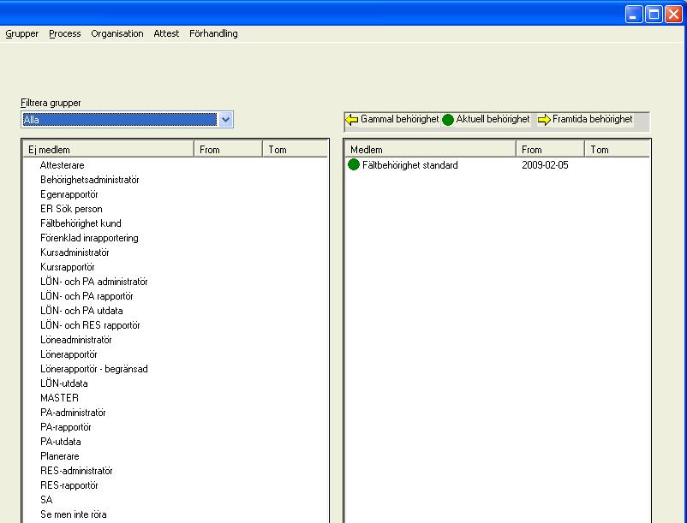Open the Organisation menu
Screen dimensions: 687x523
click(x=117, y=33)
